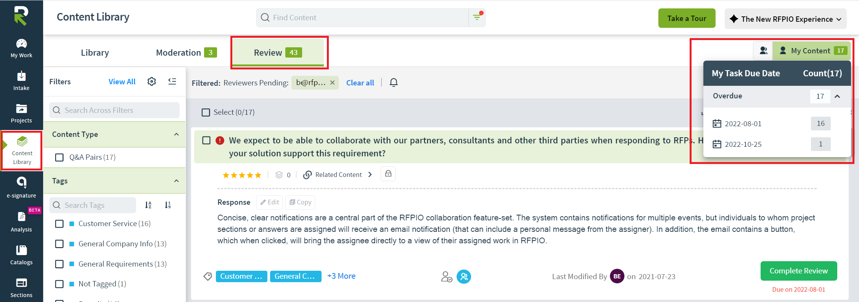This screenshot has height=302, width=859.
Task: Click calendar icon for 2022-10-25
Action: [717, 144]
